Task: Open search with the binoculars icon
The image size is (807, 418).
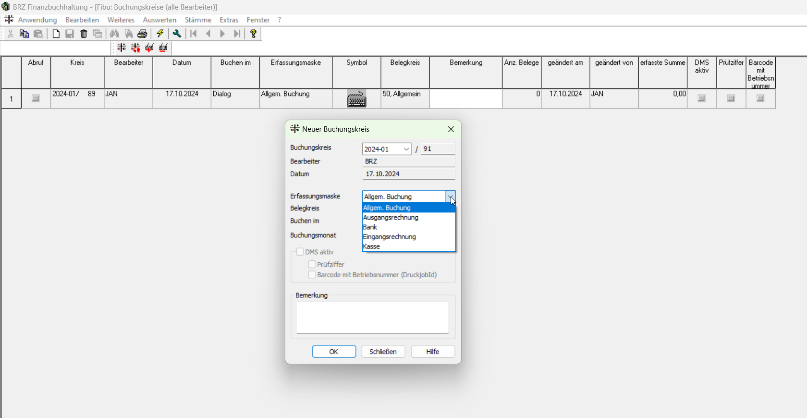Action: (x=114, y=34)
